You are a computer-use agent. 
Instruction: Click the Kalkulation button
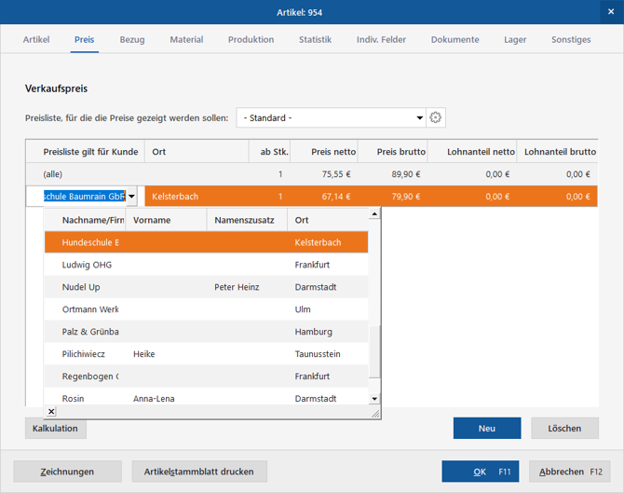tap(55, 429)
